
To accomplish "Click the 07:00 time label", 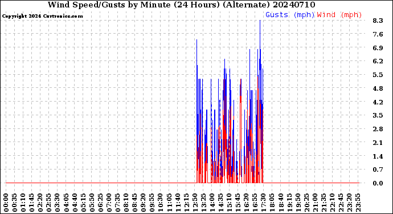I will [109, 203].
